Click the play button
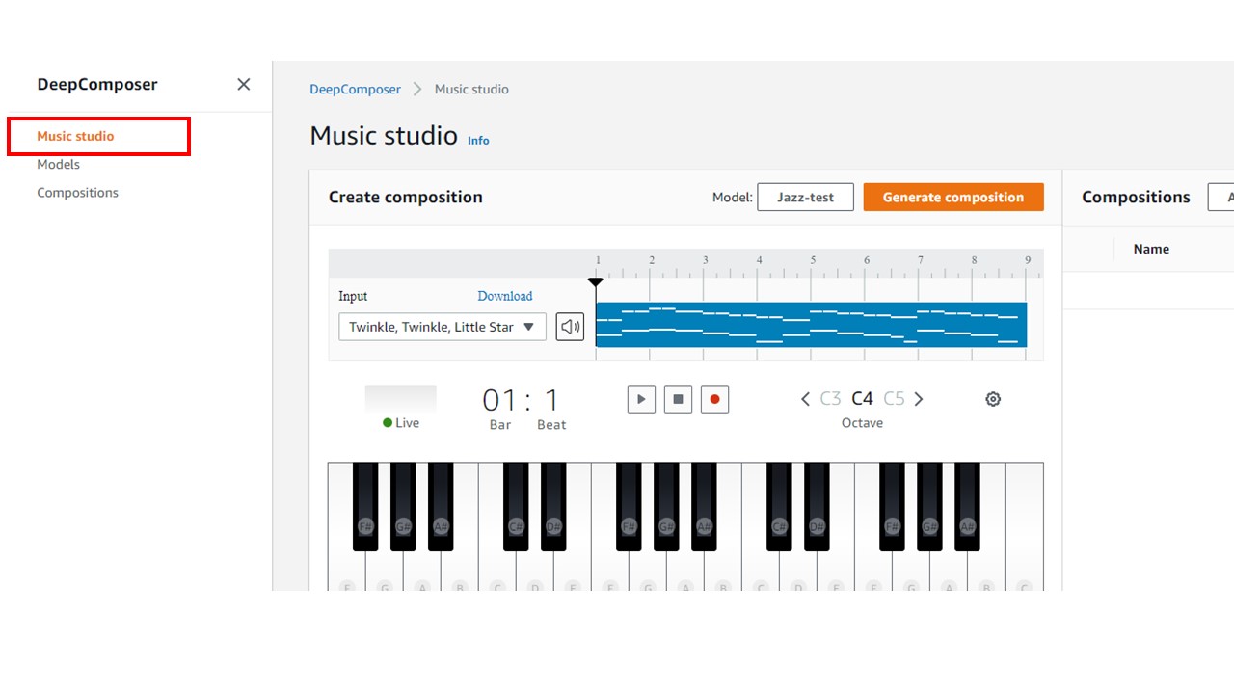Viewport: 1234px width, 694px height. (x=641, y=399)
